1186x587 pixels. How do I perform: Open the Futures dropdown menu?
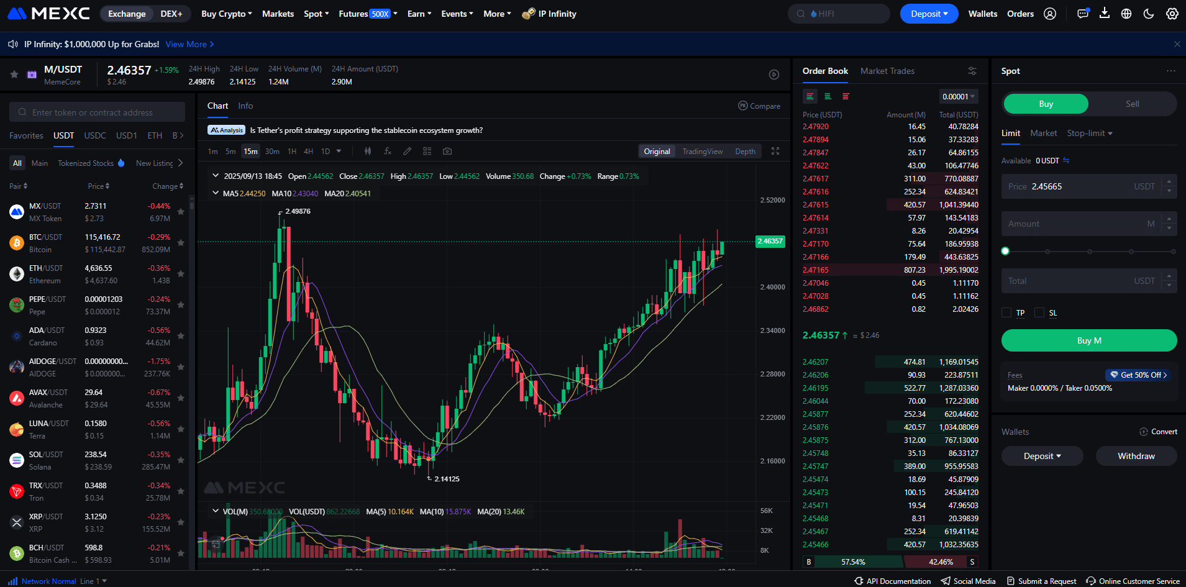368,14
